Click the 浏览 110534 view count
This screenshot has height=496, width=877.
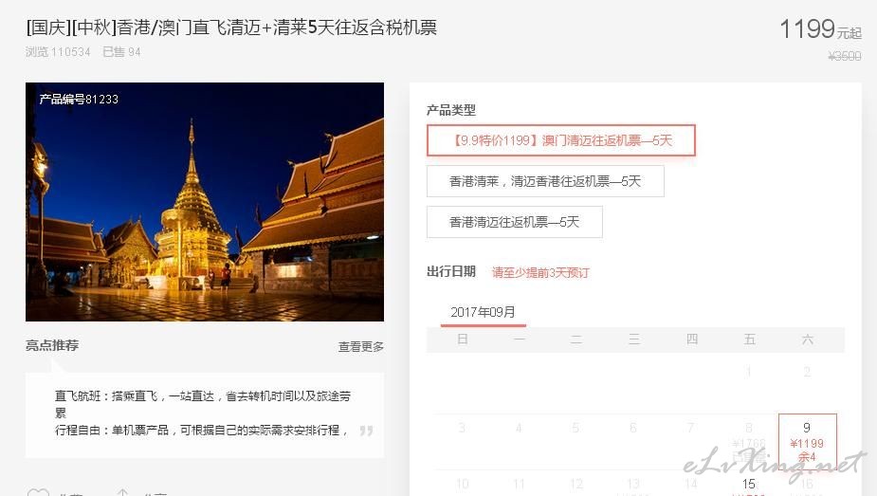pyautogui.click(x=58, y=52)
